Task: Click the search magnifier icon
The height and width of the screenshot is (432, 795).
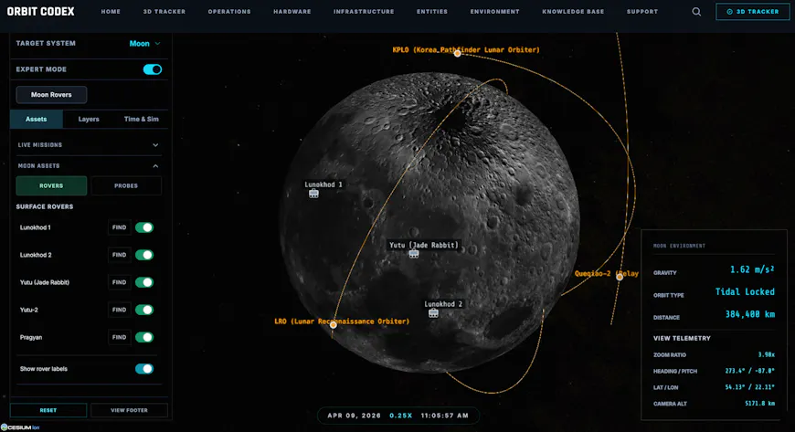Action: click(x=696, y=12)
